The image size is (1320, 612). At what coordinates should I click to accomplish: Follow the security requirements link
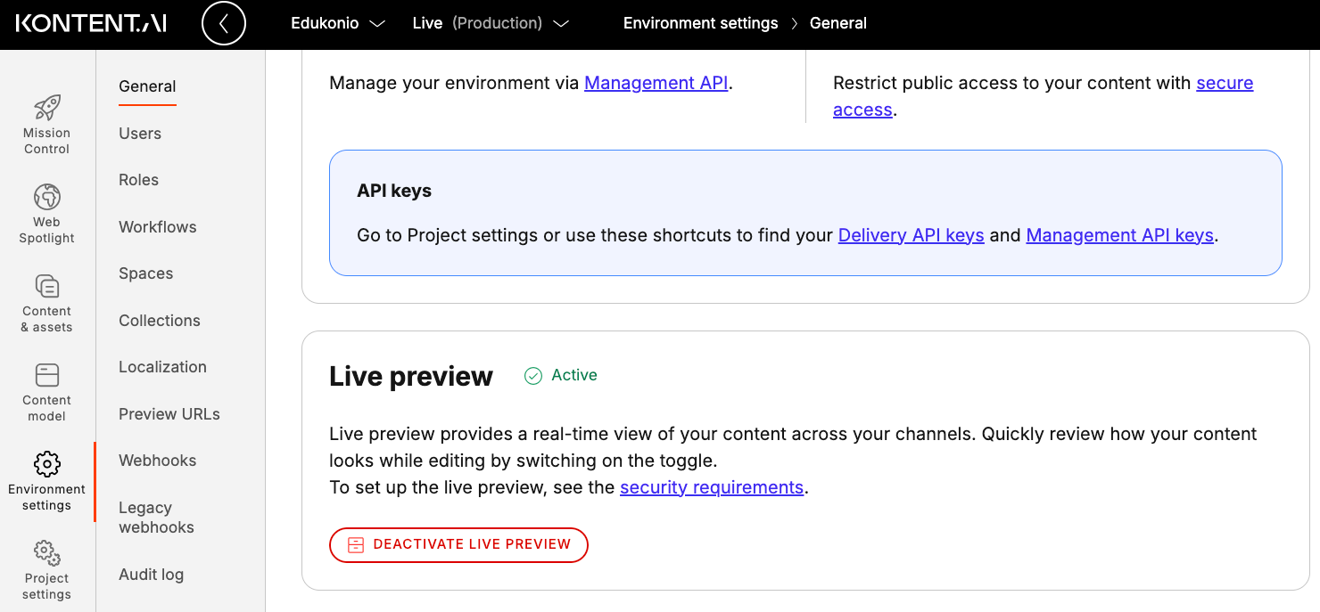tap(711, 487)
